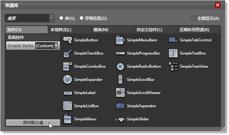Click the SimpleRadioButton text label
Viewport: 229px width, 135px height.
pos(144,67)
